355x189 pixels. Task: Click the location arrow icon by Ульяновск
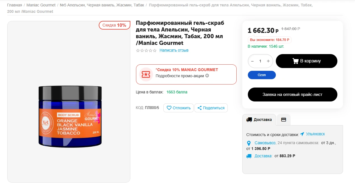pyautogui.click(x=302, y=134)
